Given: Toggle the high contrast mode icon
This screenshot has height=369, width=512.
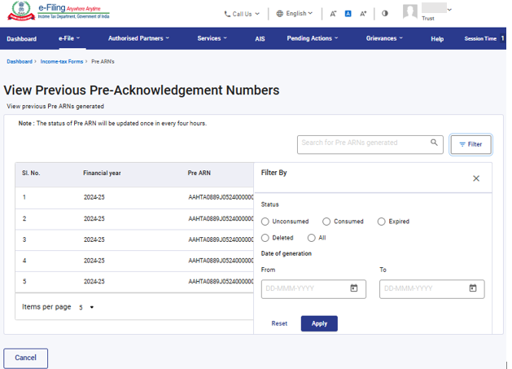Looking at the screenshot, I should [x=385, y=14].
